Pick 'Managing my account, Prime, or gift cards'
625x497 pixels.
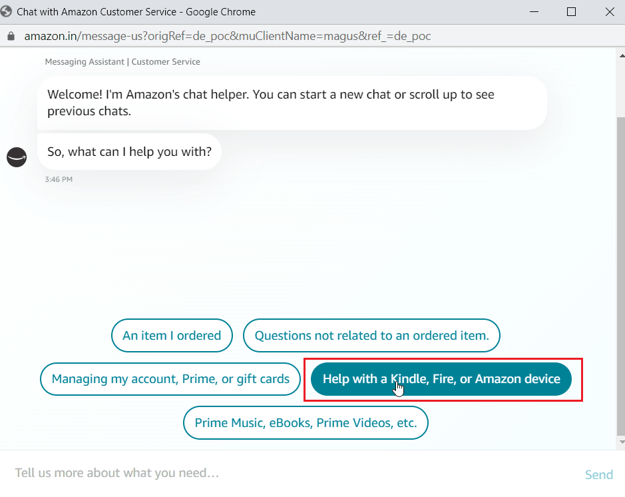click(x=170, y=379)
